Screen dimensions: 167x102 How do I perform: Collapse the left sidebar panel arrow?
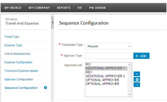(52, 22)
